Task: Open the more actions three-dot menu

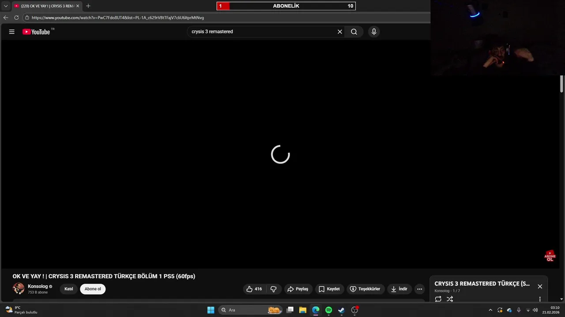Action: click(420, 289)
